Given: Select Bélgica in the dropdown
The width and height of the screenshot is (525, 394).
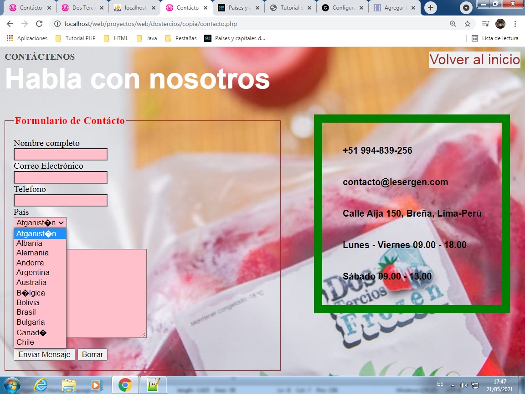Looking at the screenshot, I should click(40, 293).
